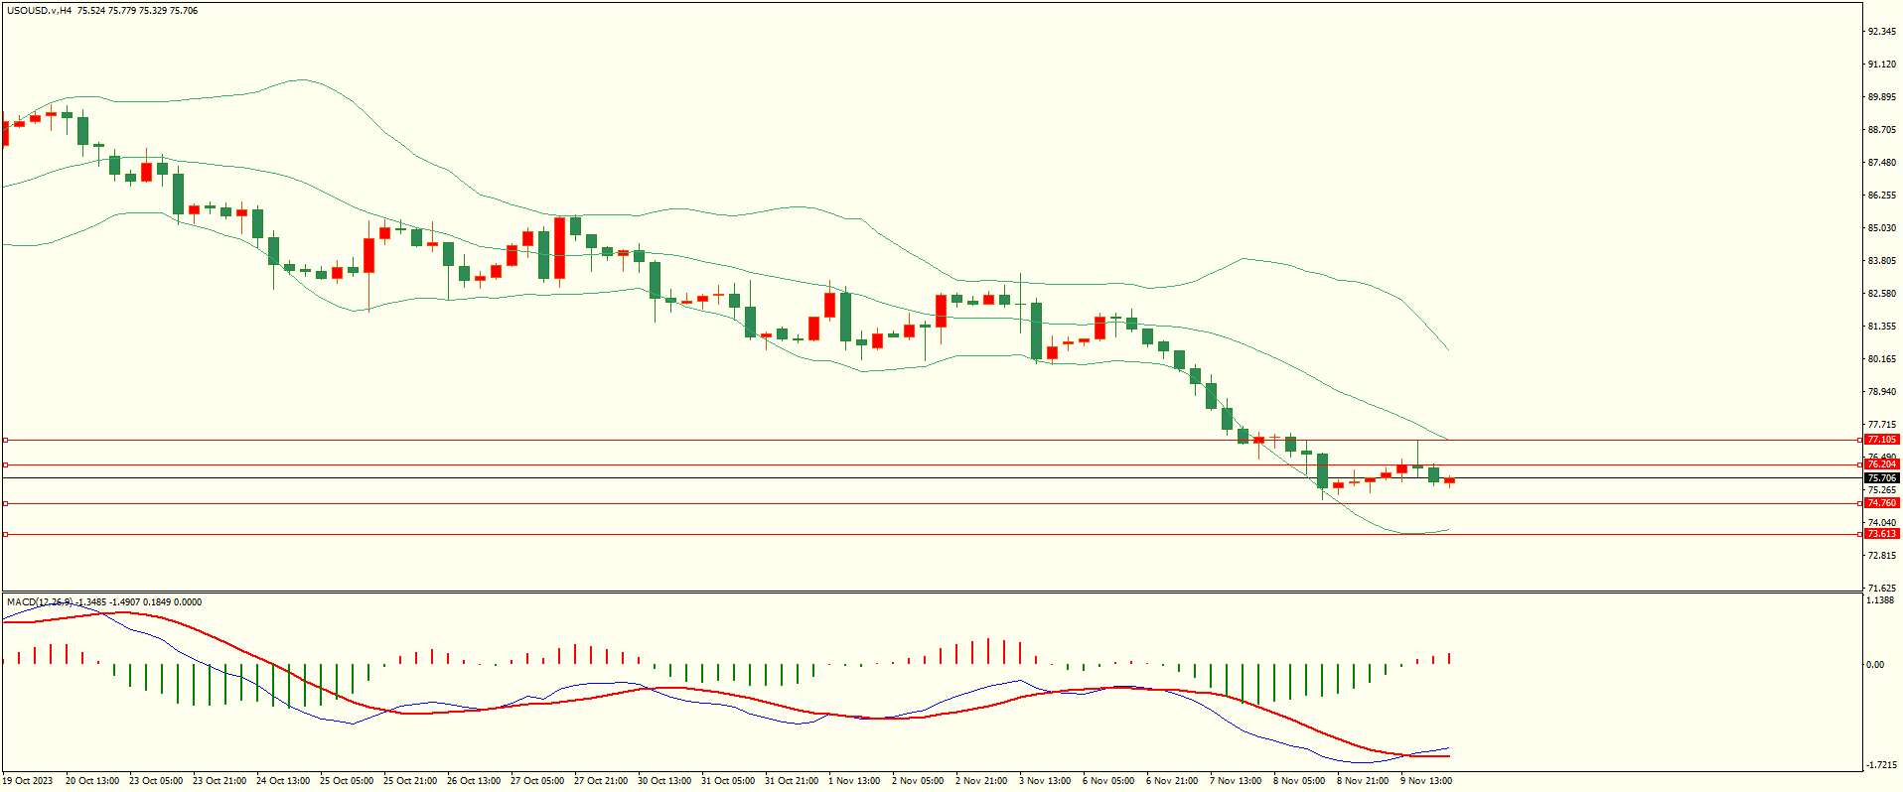Click the 92.345 price scale value
Image resolution: width=1903 pixels, height=792 pixels.
tap(1881, 32)
